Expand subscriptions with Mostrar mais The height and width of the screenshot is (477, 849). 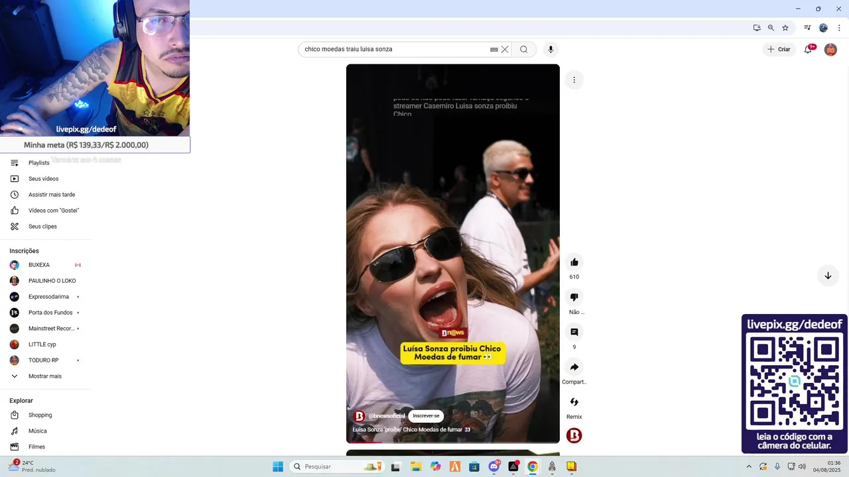tap(45, 376)
